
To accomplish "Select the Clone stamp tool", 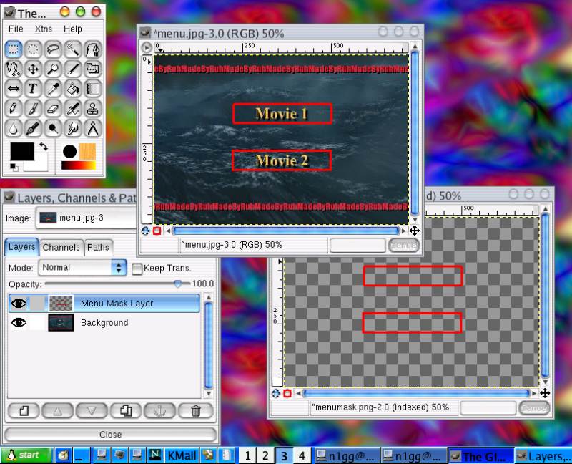I will [x=93, y=109].
